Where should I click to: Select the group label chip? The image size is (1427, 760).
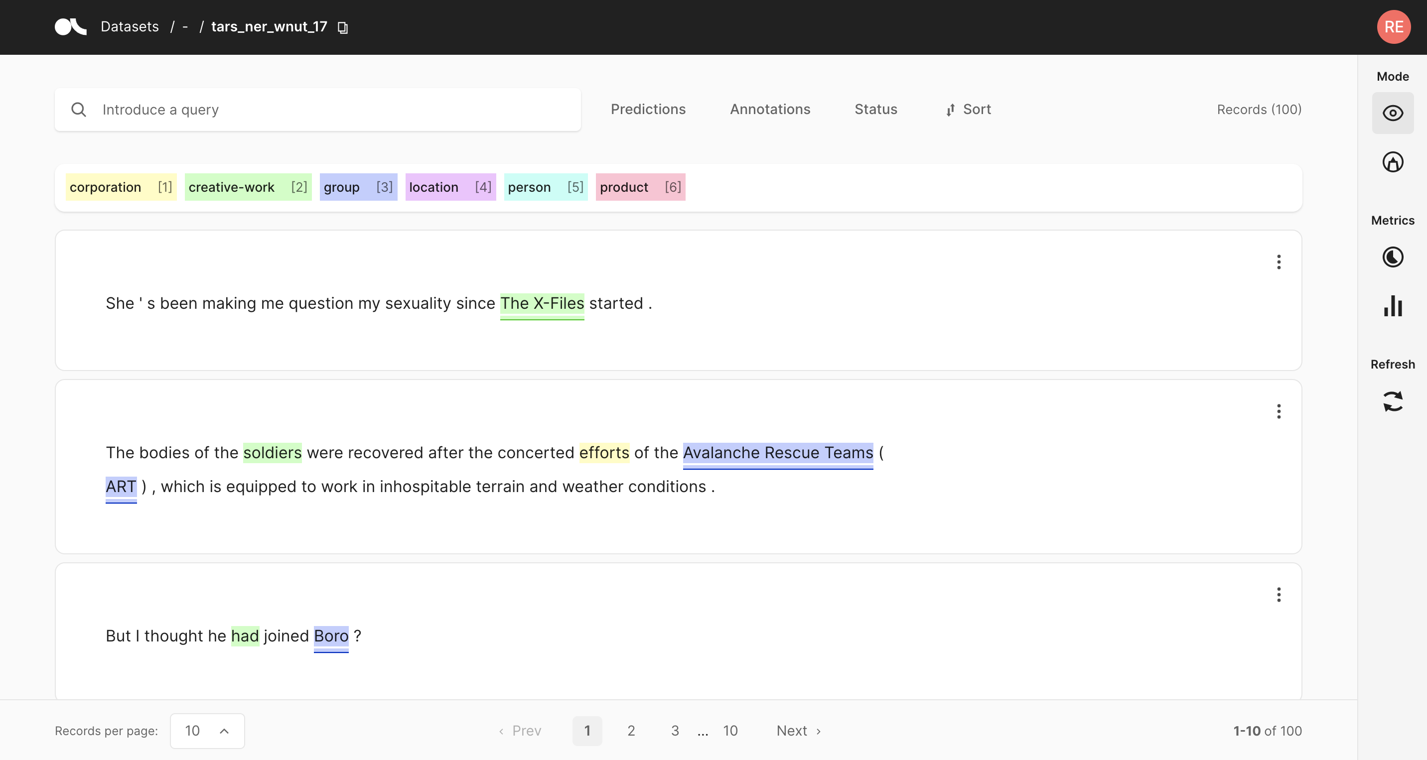(358, 187)
